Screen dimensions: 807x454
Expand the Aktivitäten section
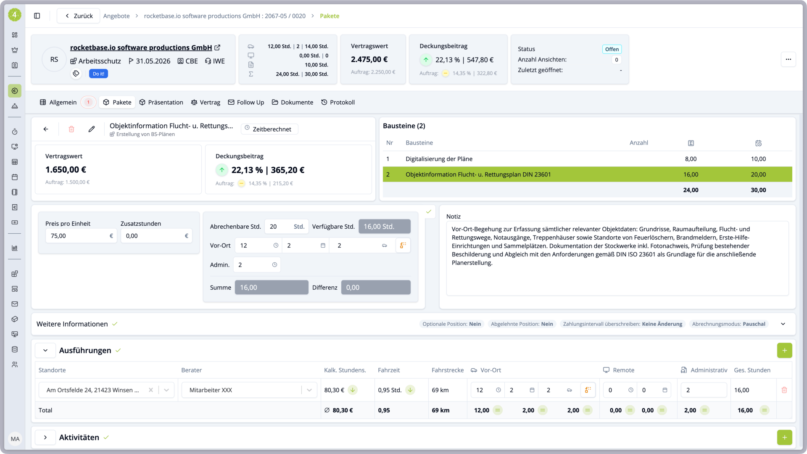(45, 438)
